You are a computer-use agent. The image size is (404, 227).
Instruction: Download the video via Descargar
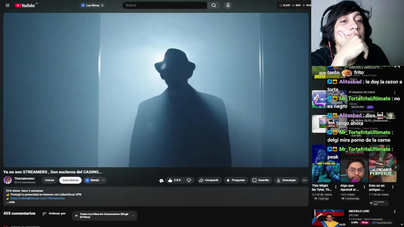[286, 180]
